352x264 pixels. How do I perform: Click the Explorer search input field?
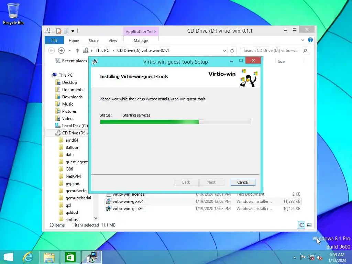point(272,51)
